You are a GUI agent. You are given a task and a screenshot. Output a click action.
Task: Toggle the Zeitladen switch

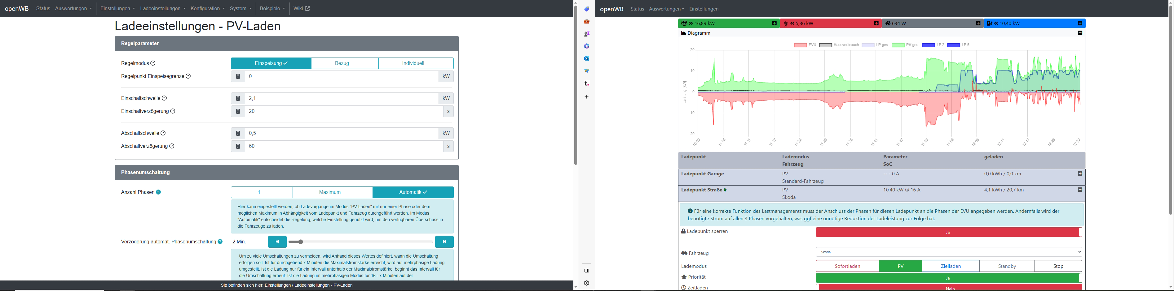(949, 287)
